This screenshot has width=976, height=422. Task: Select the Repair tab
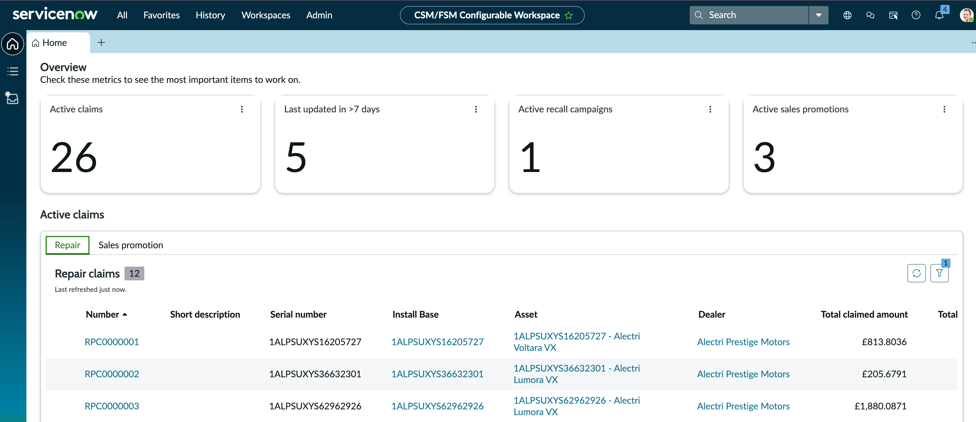[x=67, y=245]
